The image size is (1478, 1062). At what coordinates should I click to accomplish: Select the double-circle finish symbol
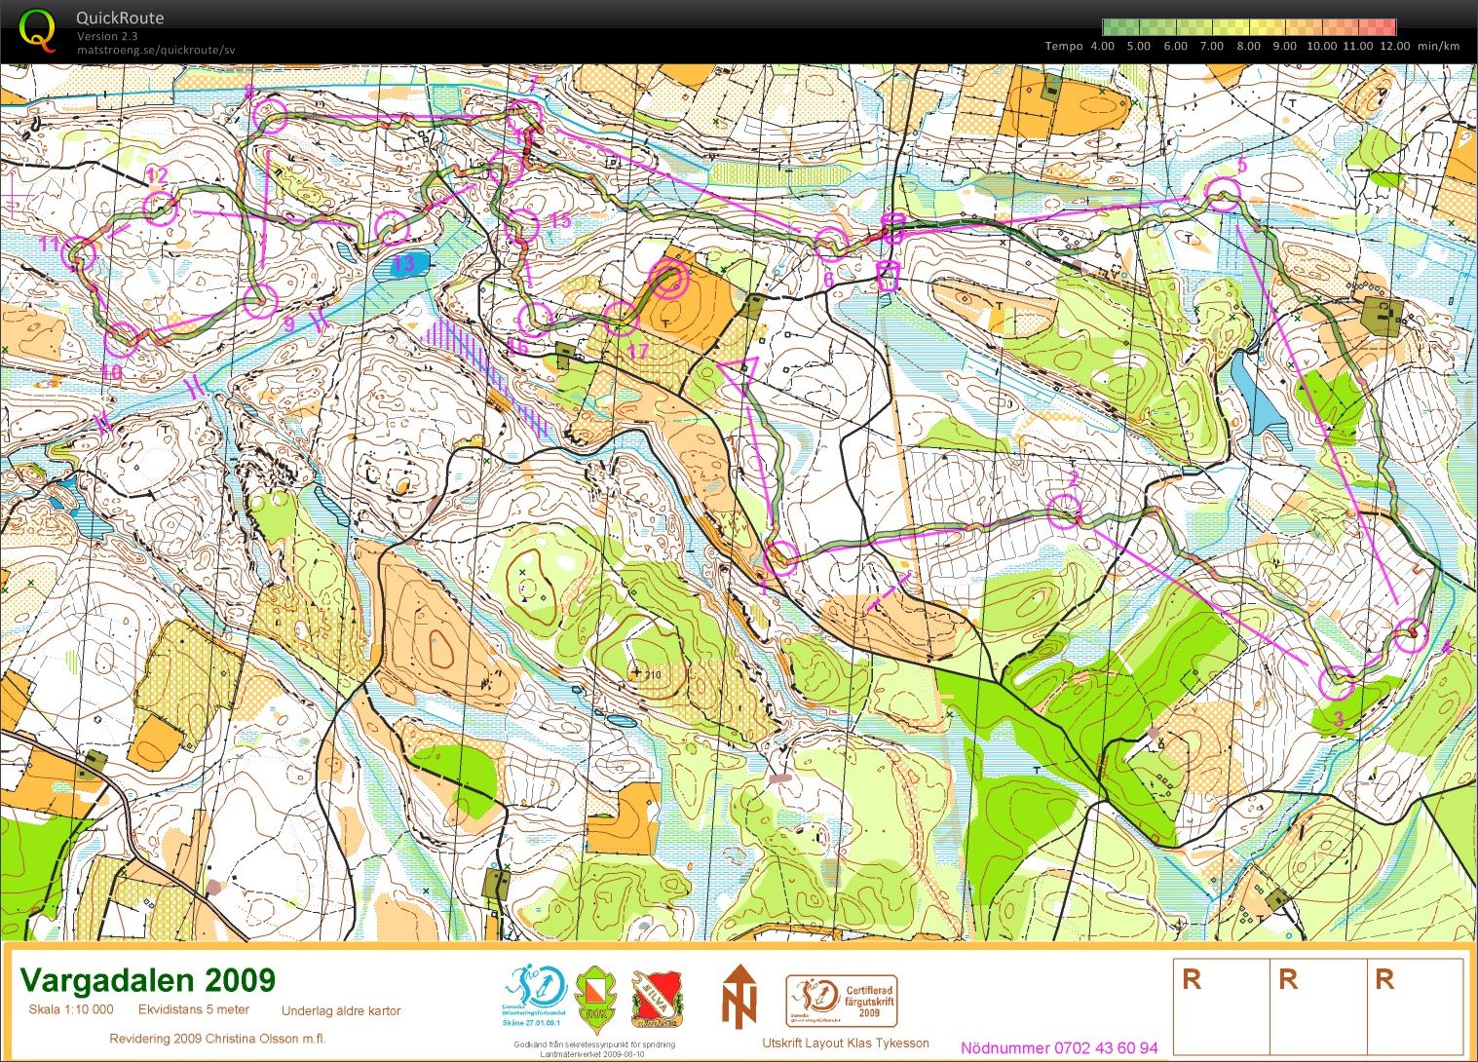pos(670,280)
